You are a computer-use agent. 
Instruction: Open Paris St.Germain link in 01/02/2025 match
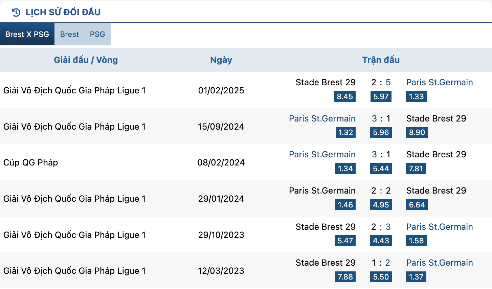tap(440, 82)
